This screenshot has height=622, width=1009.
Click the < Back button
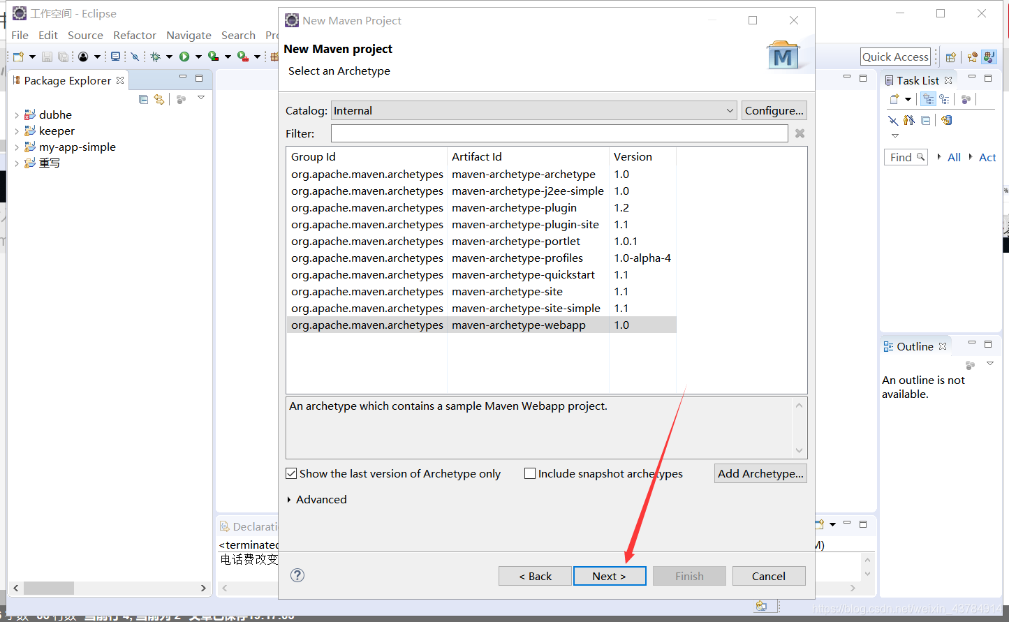click(x=535, y=576)
